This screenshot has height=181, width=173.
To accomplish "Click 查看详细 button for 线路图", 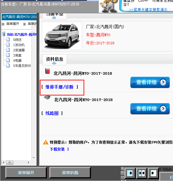I will 150,109.
